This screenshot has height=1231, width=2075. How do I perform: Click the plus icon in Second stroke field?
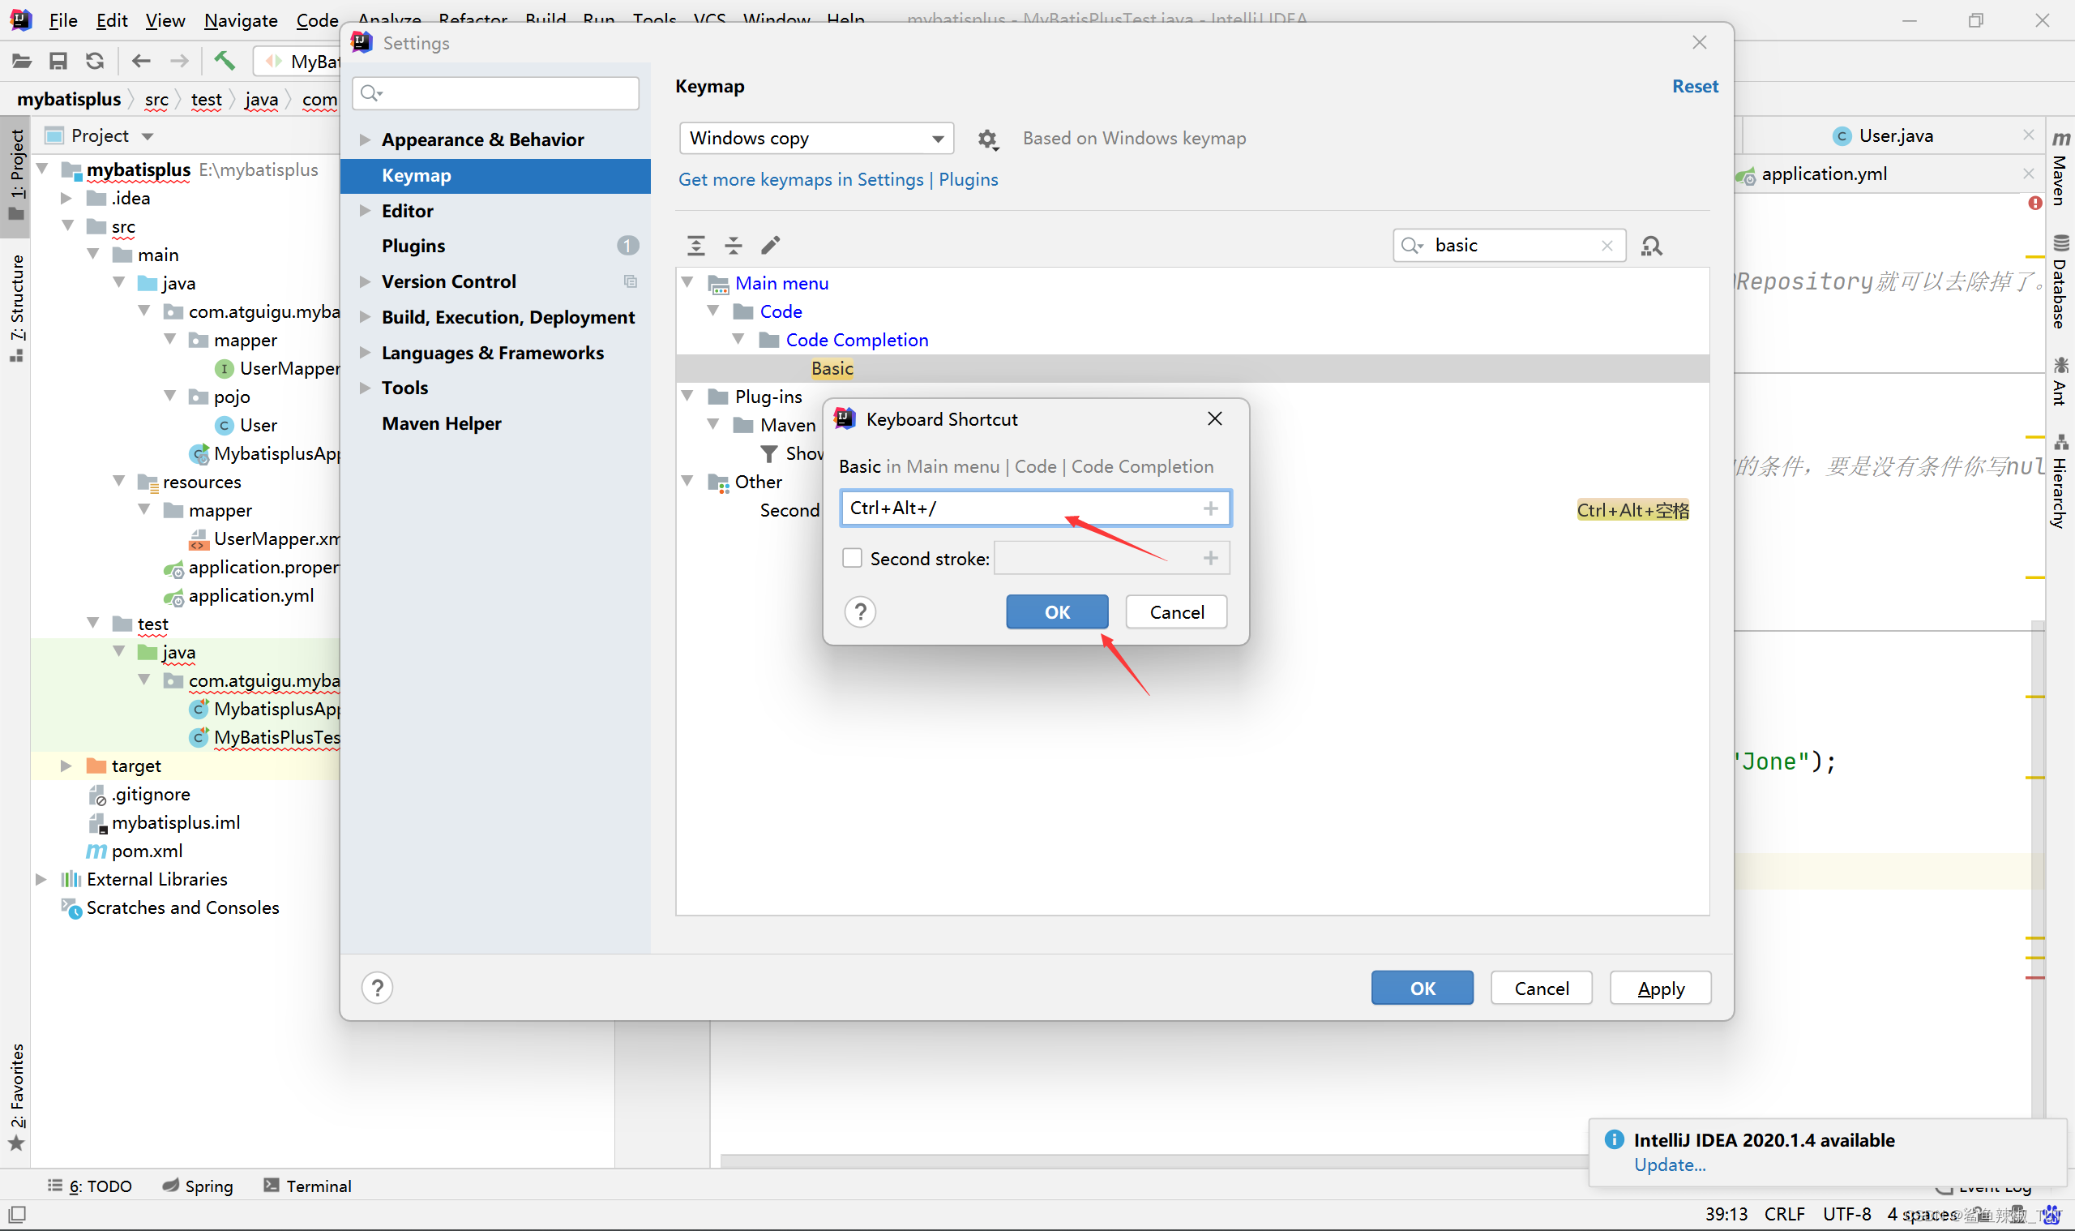(1210, 558)
